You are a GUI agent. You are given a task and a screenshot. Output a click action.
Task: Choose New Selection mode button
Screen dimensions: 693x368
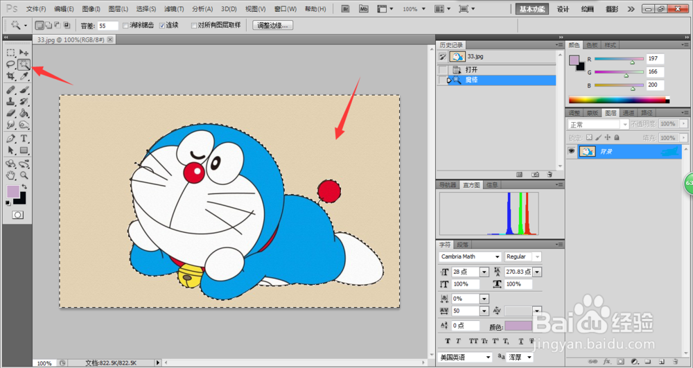[x=40, y=26]
